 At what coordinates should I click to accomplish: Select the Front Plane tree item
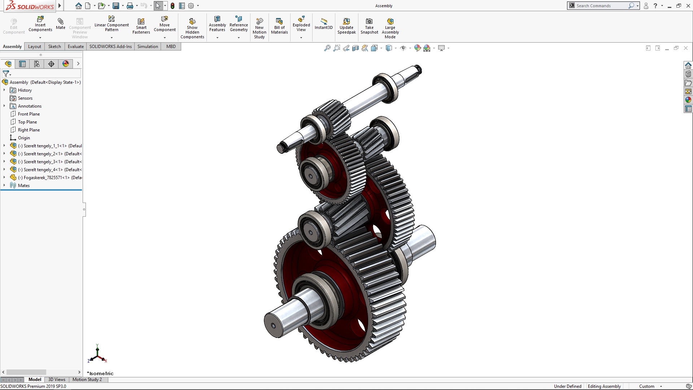click(x=29, y=114)
